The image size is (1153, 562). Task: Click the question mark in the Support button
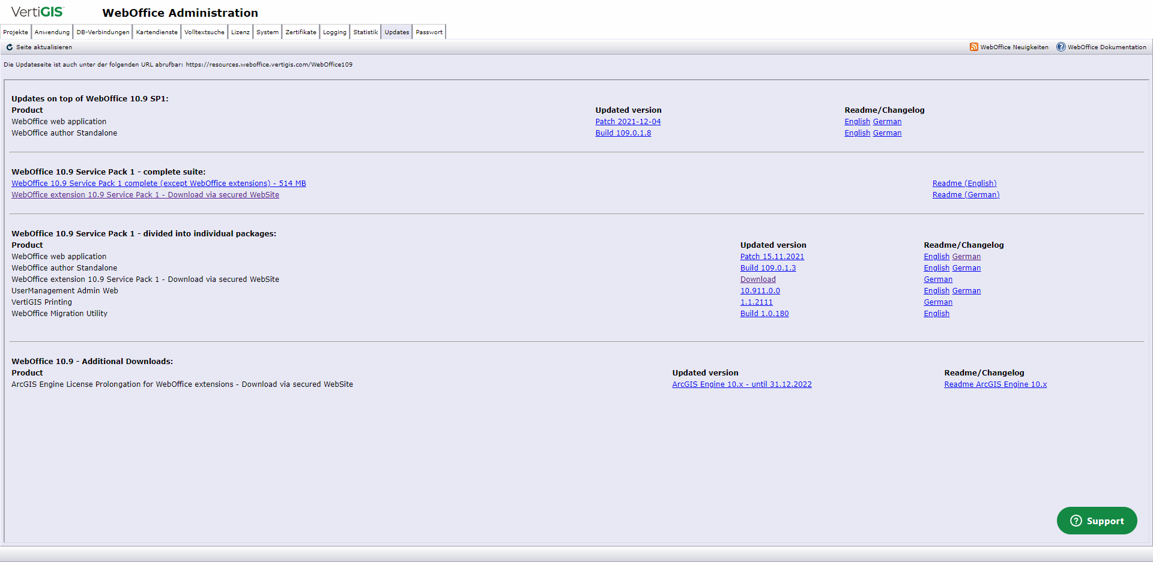point(1076,521)
